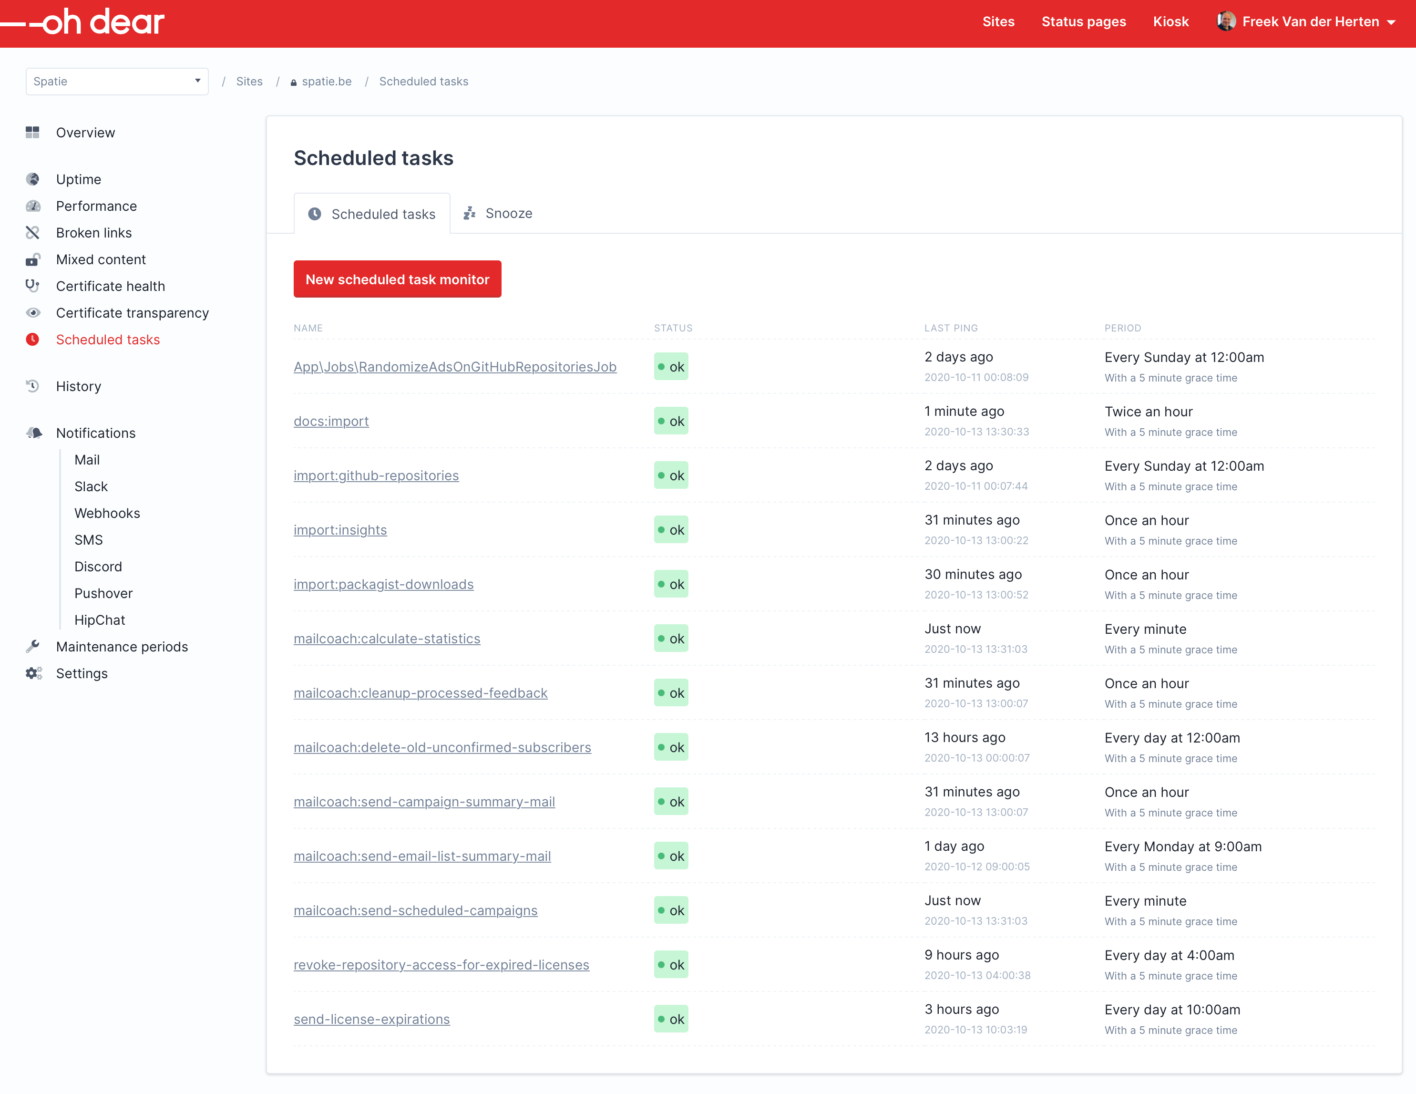Click New scheduled task monitor button
The width and height of the screenshot is (1416, 1094).
[398, 279]
